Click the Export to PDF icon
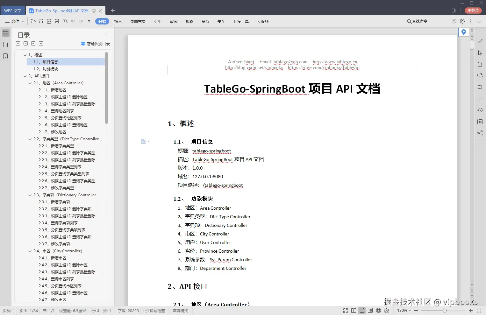486x315 pixels. (49, 21)
